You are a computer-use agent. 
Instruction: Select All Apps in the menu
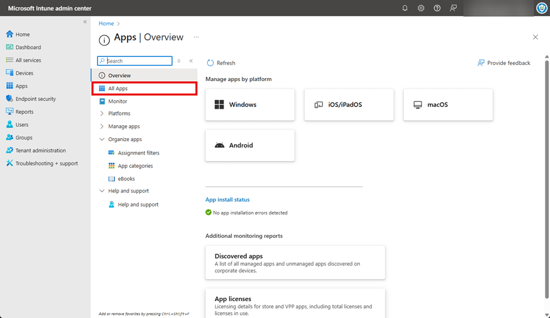[x=118, y=89]
